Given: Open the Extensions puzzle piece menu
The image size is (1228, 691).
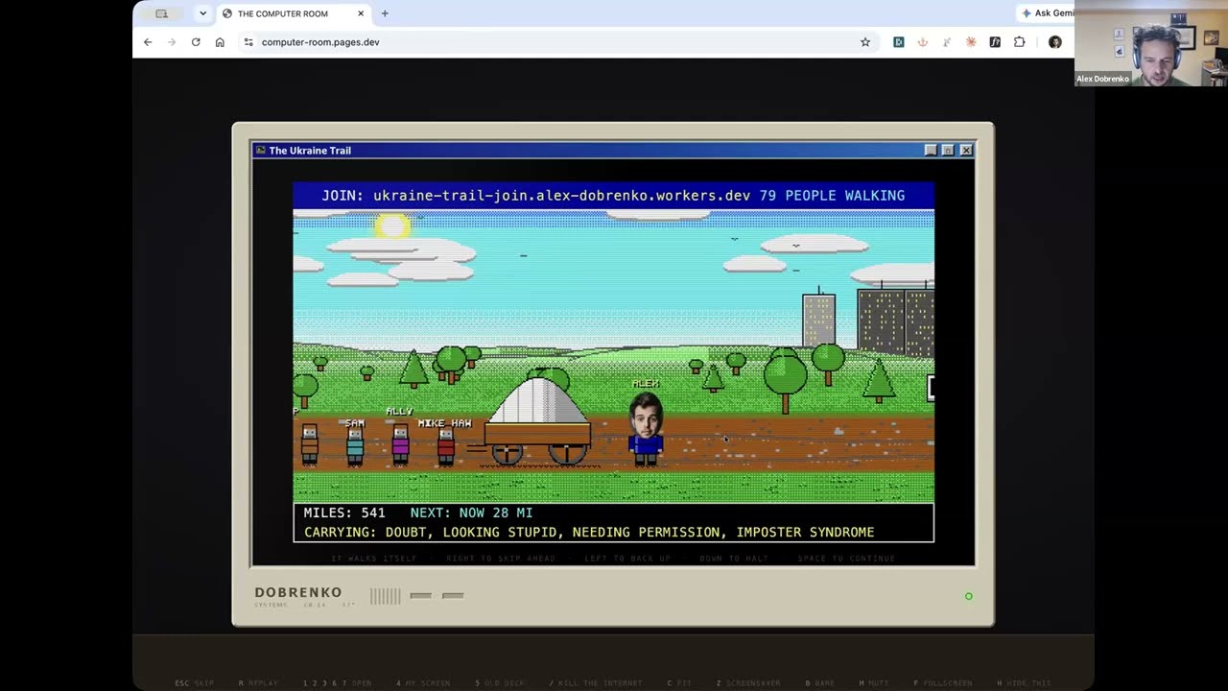Looking at the screenshot, I should 1020,42.
